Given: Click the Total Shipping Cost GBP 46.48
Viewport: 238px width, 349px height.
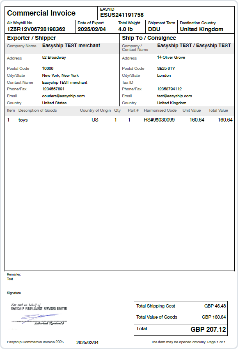Looking at the screenshot, I should (215, 306).
